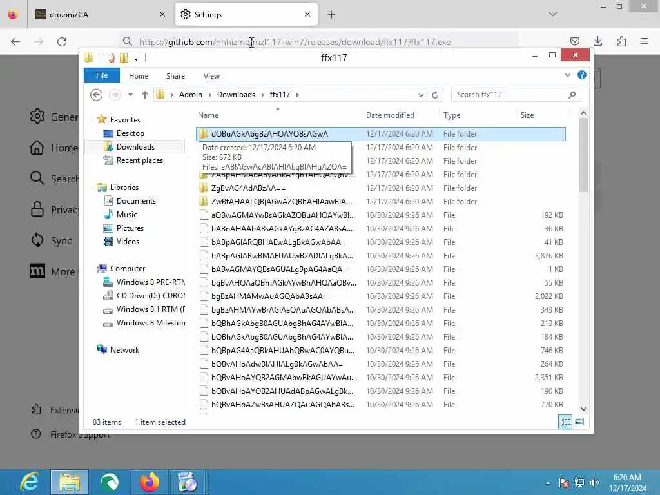Click the scroll down arrow in file list

click(x=583, y=409)
